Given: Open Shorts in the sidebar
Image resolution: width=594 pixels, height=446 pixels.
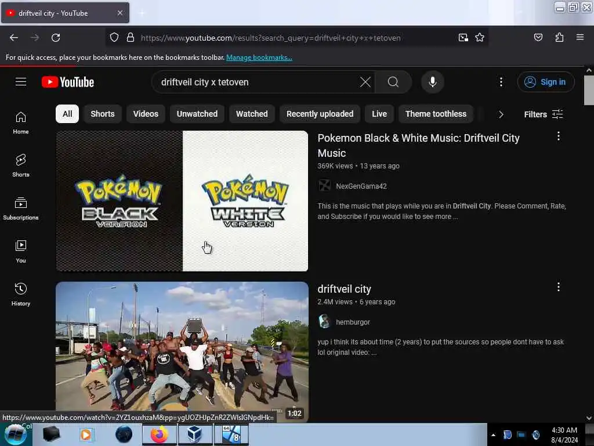Looking at the screenshot, I should click(x=21, y=166).
